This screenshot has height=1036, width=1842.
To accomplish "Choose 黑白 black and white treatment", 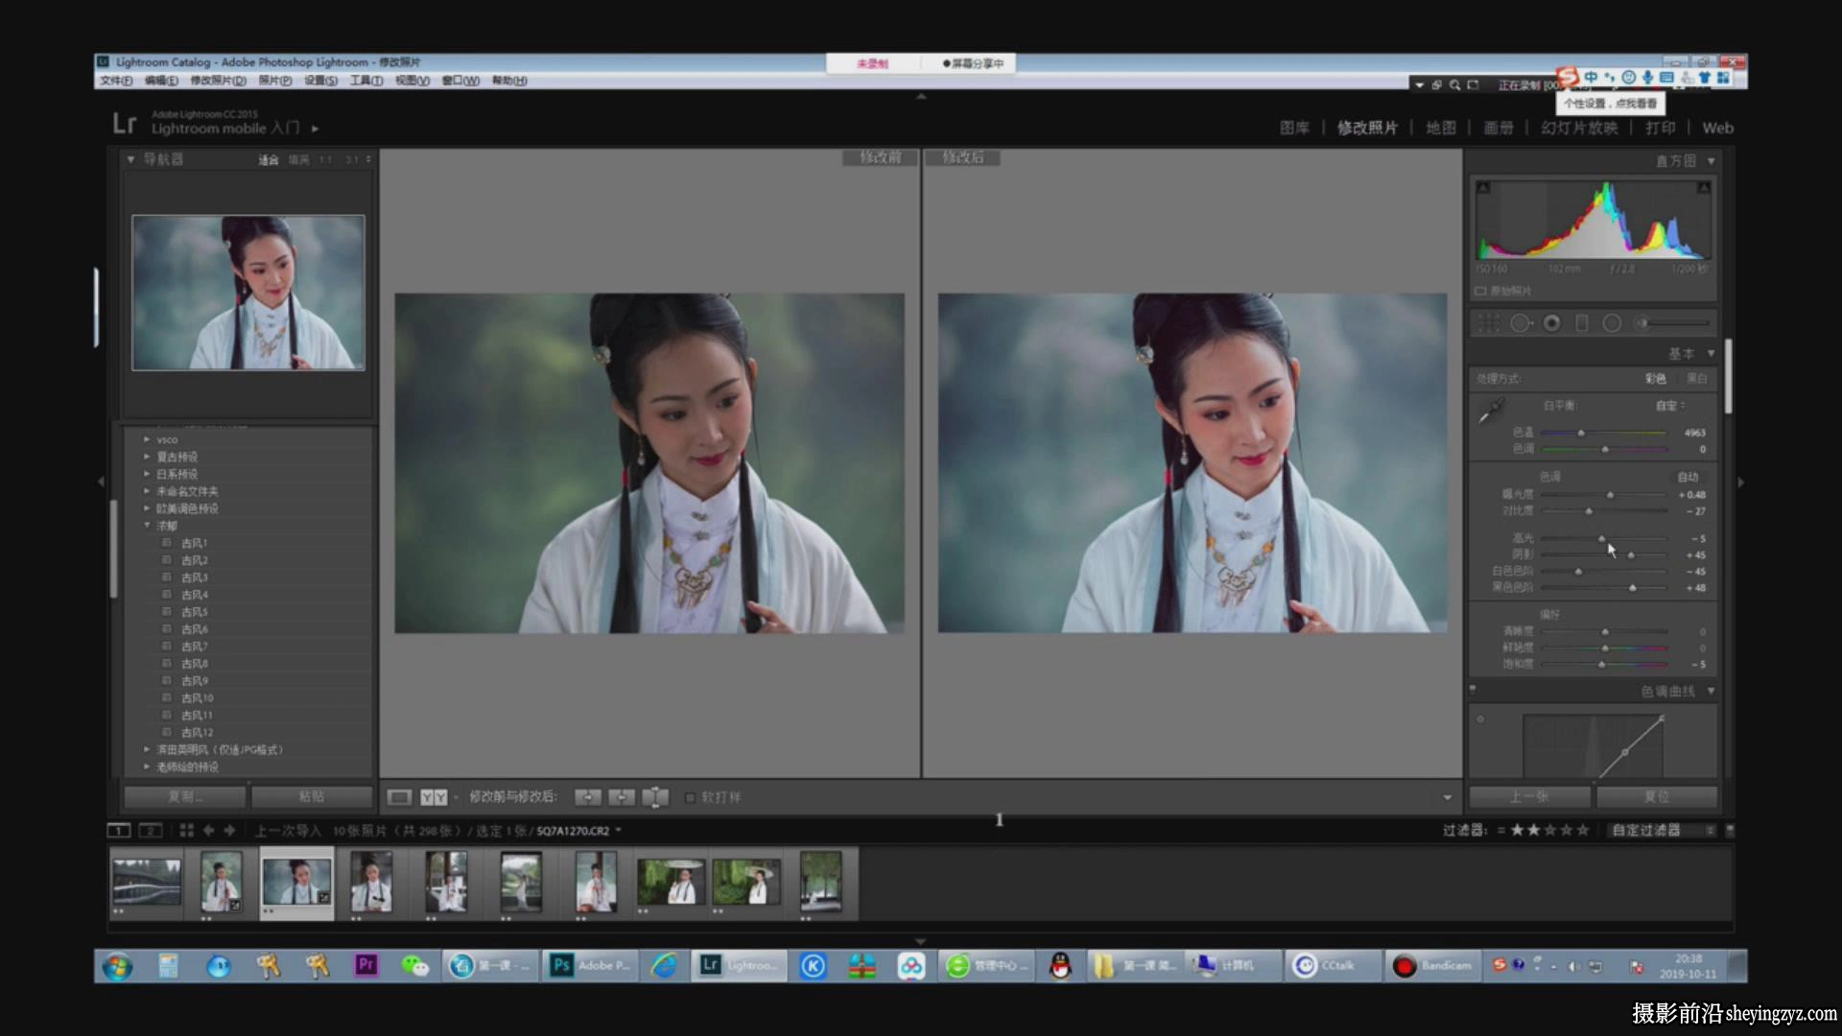I will [1697, 379].
